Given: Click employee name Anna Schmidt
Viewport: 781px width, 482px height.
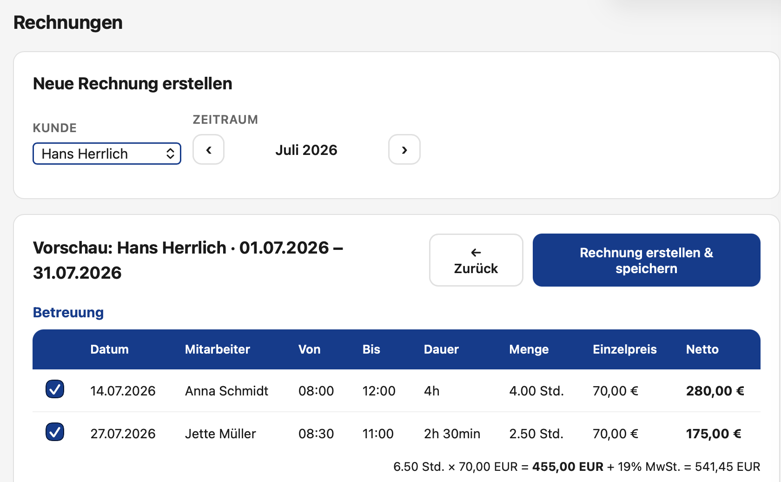Looking at the screenshot, I should [x=226, y=391].
